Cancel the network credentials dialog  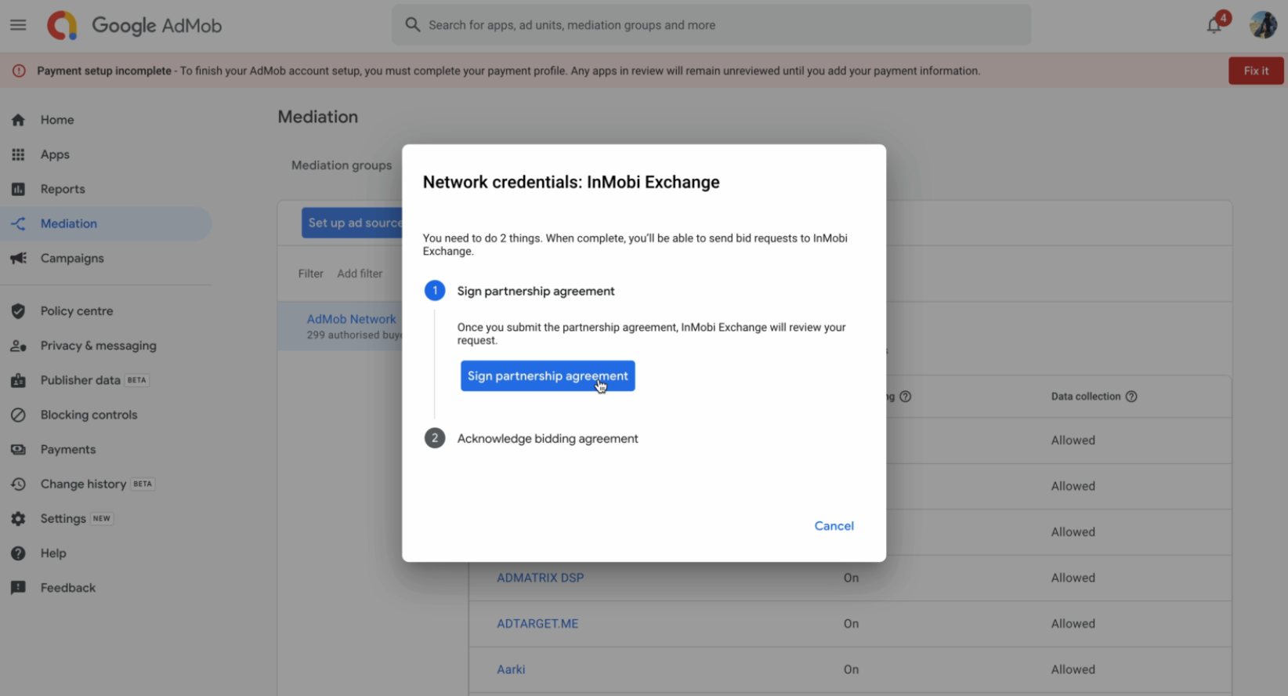pos(834,526)
